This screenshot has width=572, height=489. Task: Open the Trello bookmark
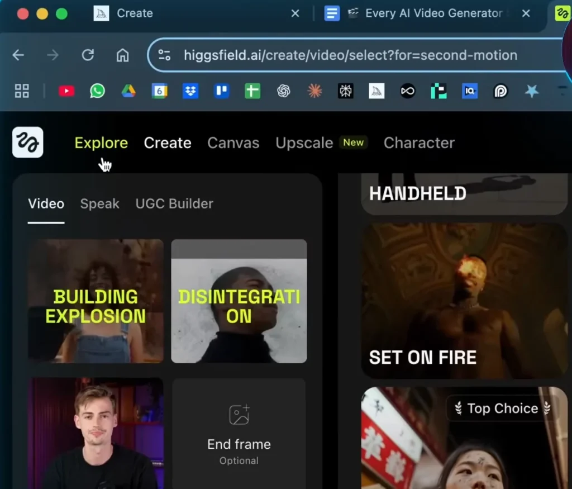click(x=221, y=91)
